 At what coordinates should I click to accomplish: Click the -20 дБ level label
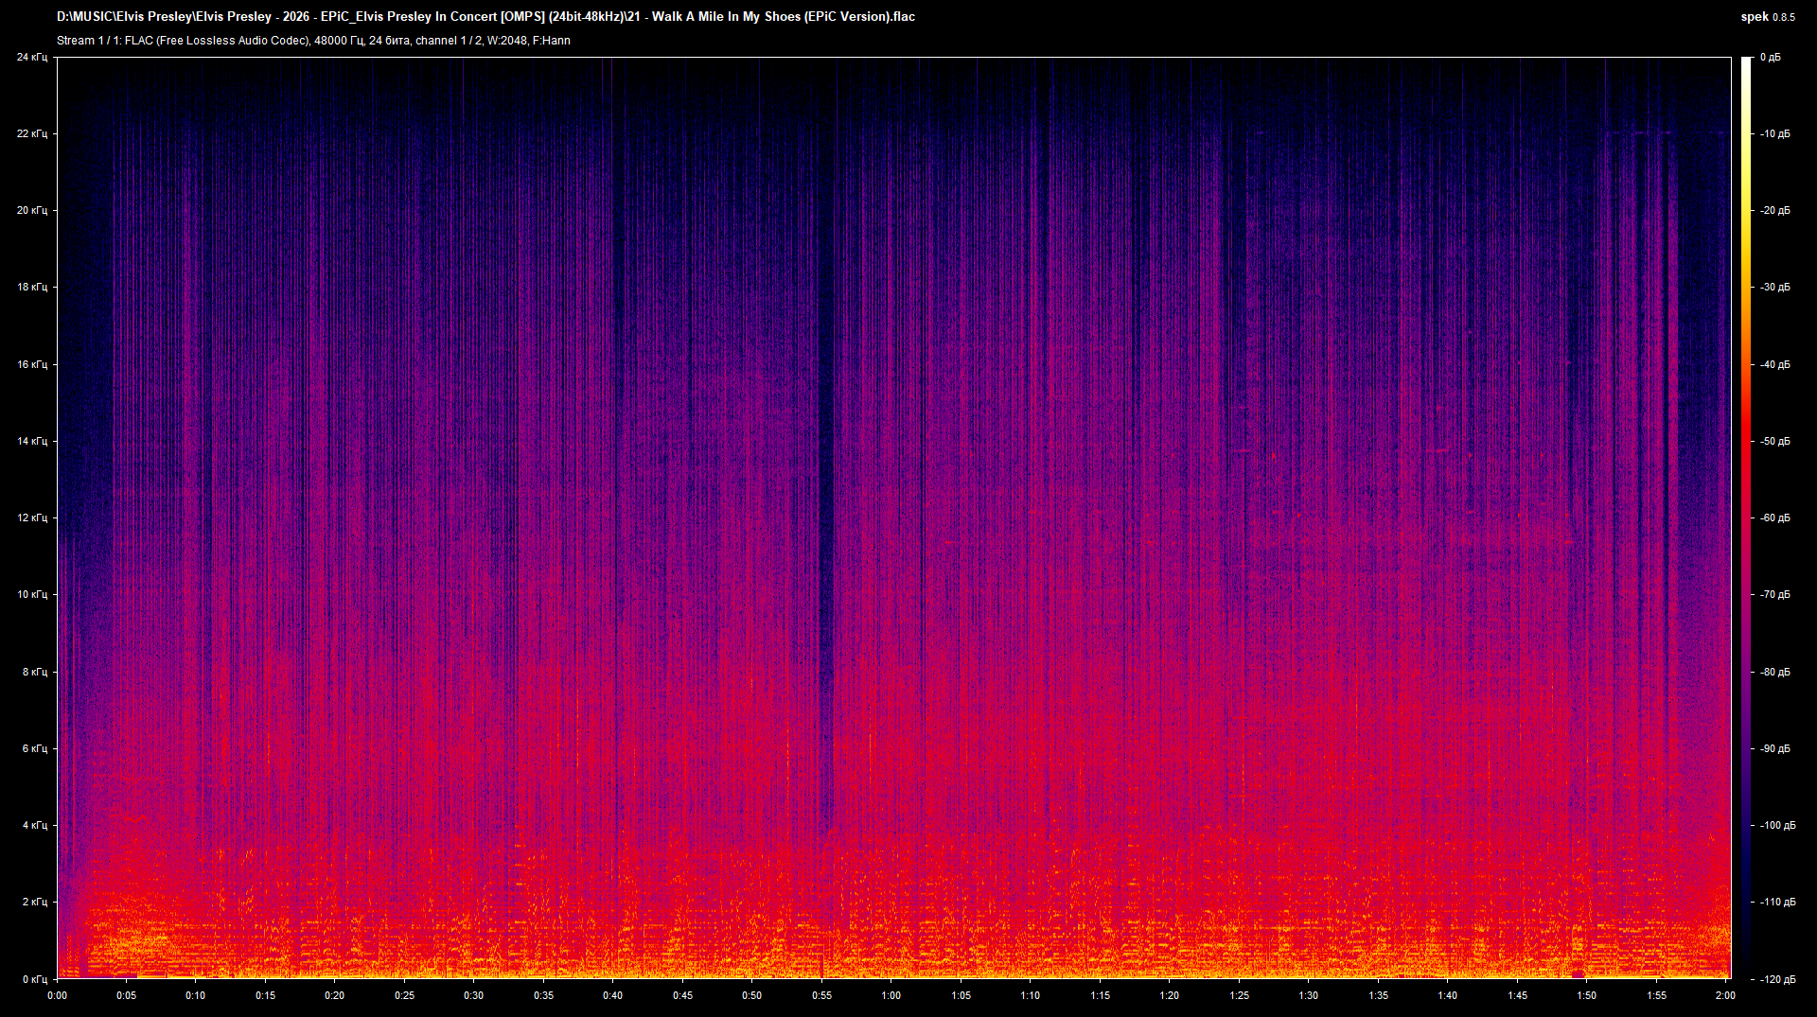[1775, 210]
